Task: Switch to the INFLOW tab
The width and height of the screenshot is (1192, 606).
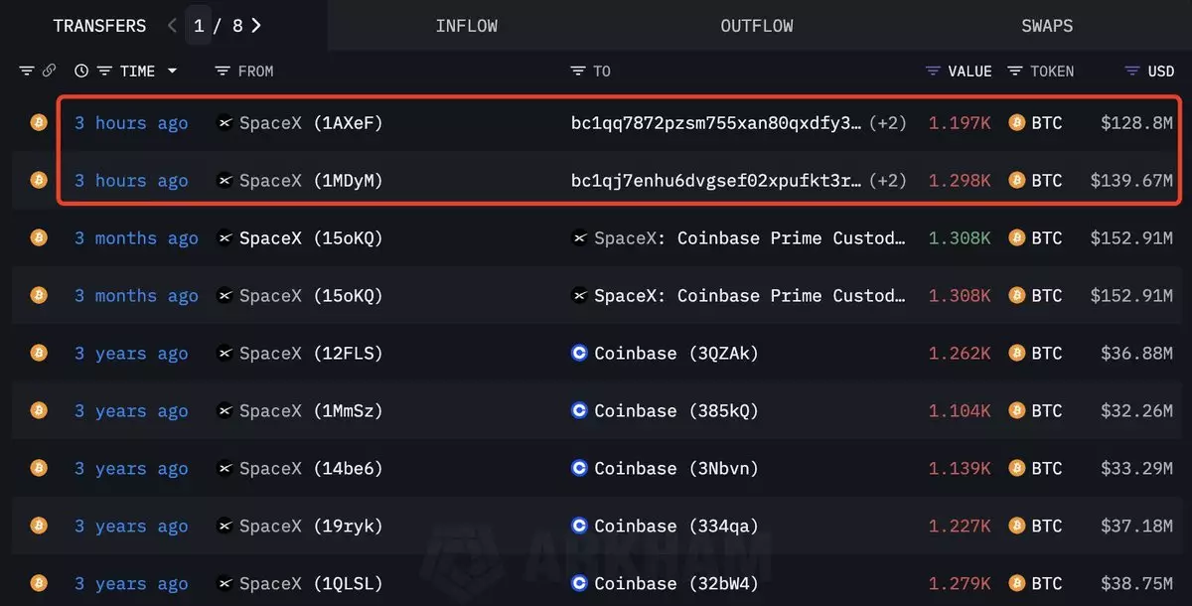Action: point(466,26)
